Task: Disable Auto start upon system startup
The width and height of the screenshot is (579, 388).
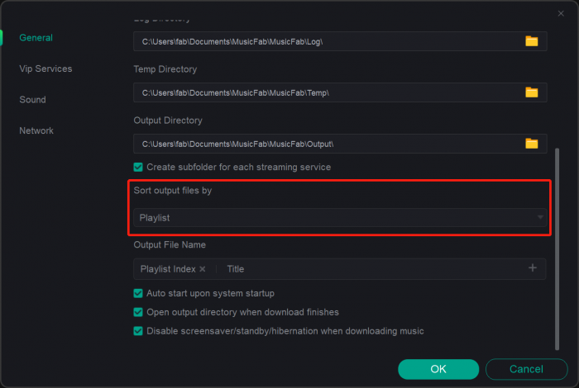Action: coord(138,293)
